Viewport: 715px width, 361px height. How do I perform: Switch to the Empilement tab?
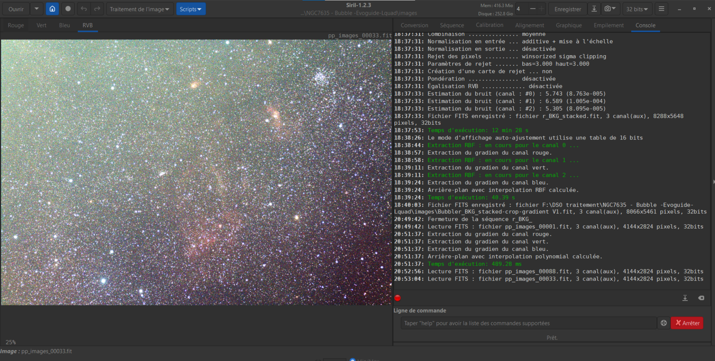(x=609, y=25)
